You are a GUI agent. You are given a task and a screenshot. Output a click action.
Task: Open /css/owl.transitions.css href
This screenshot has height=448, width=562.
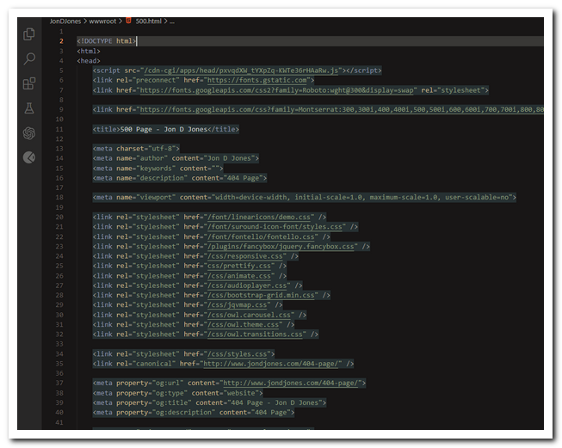point(255,334)
